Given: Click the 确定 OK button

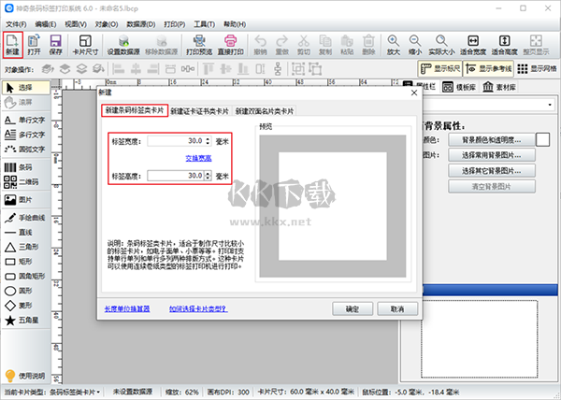Looking at the screenshot, I should click(352, 308).
